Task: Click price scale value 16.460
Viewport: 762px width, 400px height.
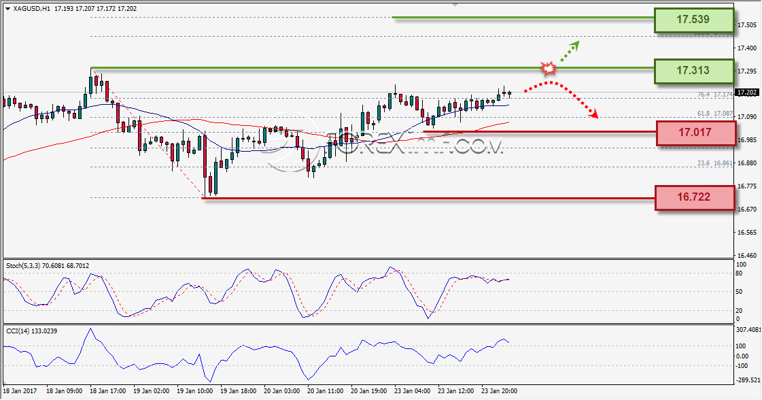Action: click(x=747, y=256)
